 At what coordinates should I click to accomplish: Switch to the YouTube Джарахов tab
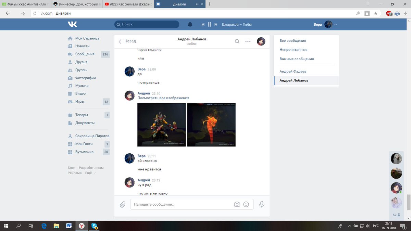click(128, 4)
